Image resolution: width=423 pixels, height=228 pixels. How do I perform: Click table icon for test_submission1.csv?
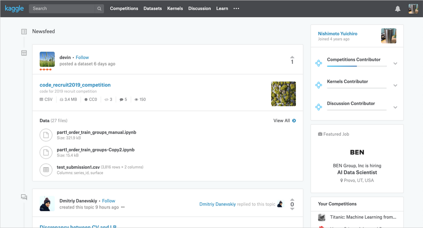[x=46, y=170]
